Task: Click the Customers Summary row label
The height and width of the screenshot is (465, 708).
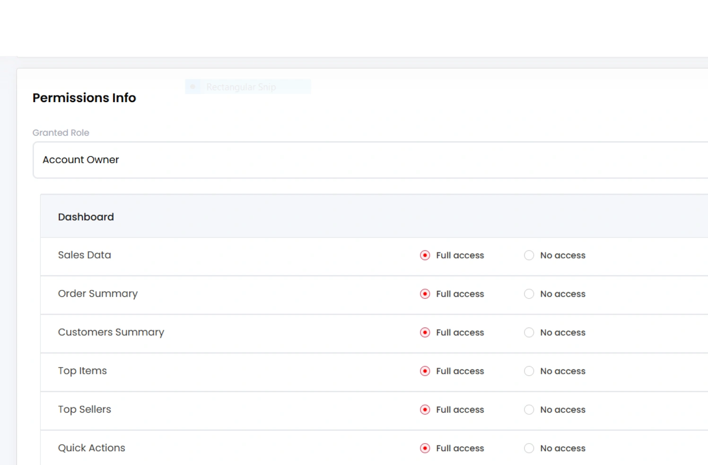Action: pos(111,332)
